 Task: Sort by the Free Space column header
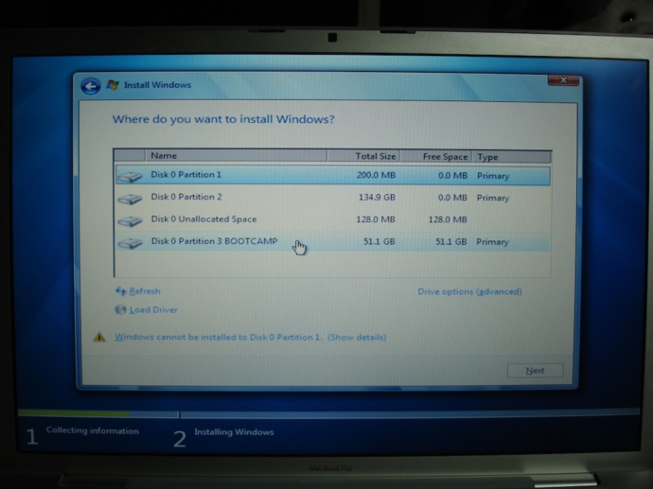pyautogui.click(x=436, y=156)
